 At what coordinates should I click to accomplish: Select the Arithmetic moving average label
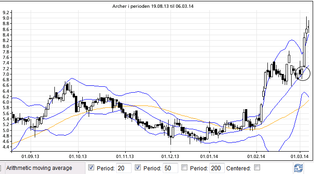coord(39,168)
